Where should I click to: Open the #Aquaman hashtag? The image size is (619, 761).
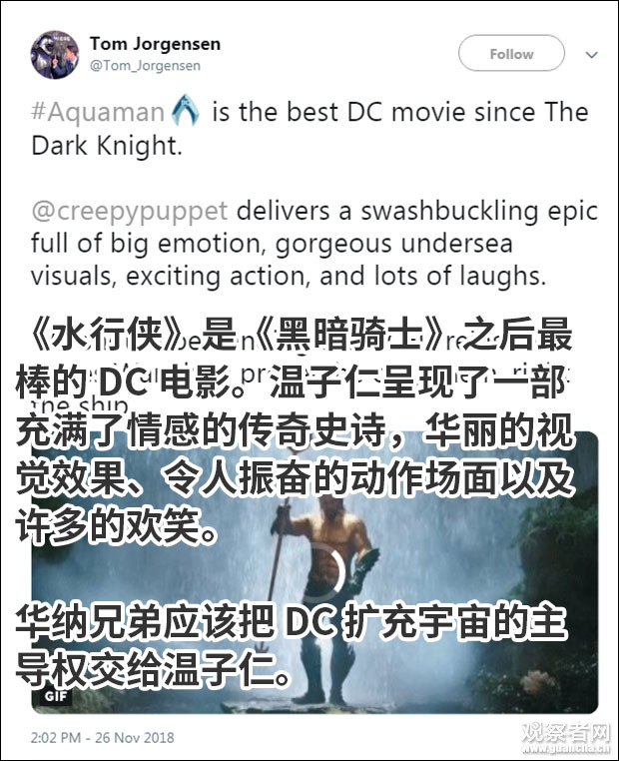(98, 112)
